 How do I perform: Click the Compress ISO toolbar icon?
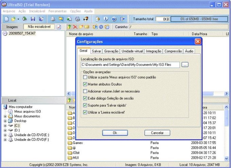click(61, 19)
